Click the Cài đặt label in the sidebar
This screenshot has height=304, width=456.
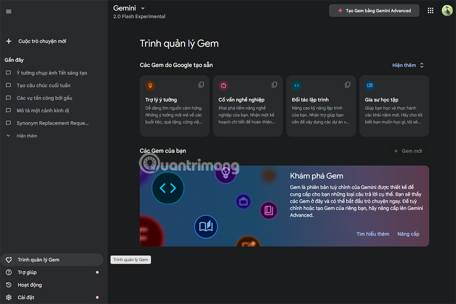(x=26, y=297)
